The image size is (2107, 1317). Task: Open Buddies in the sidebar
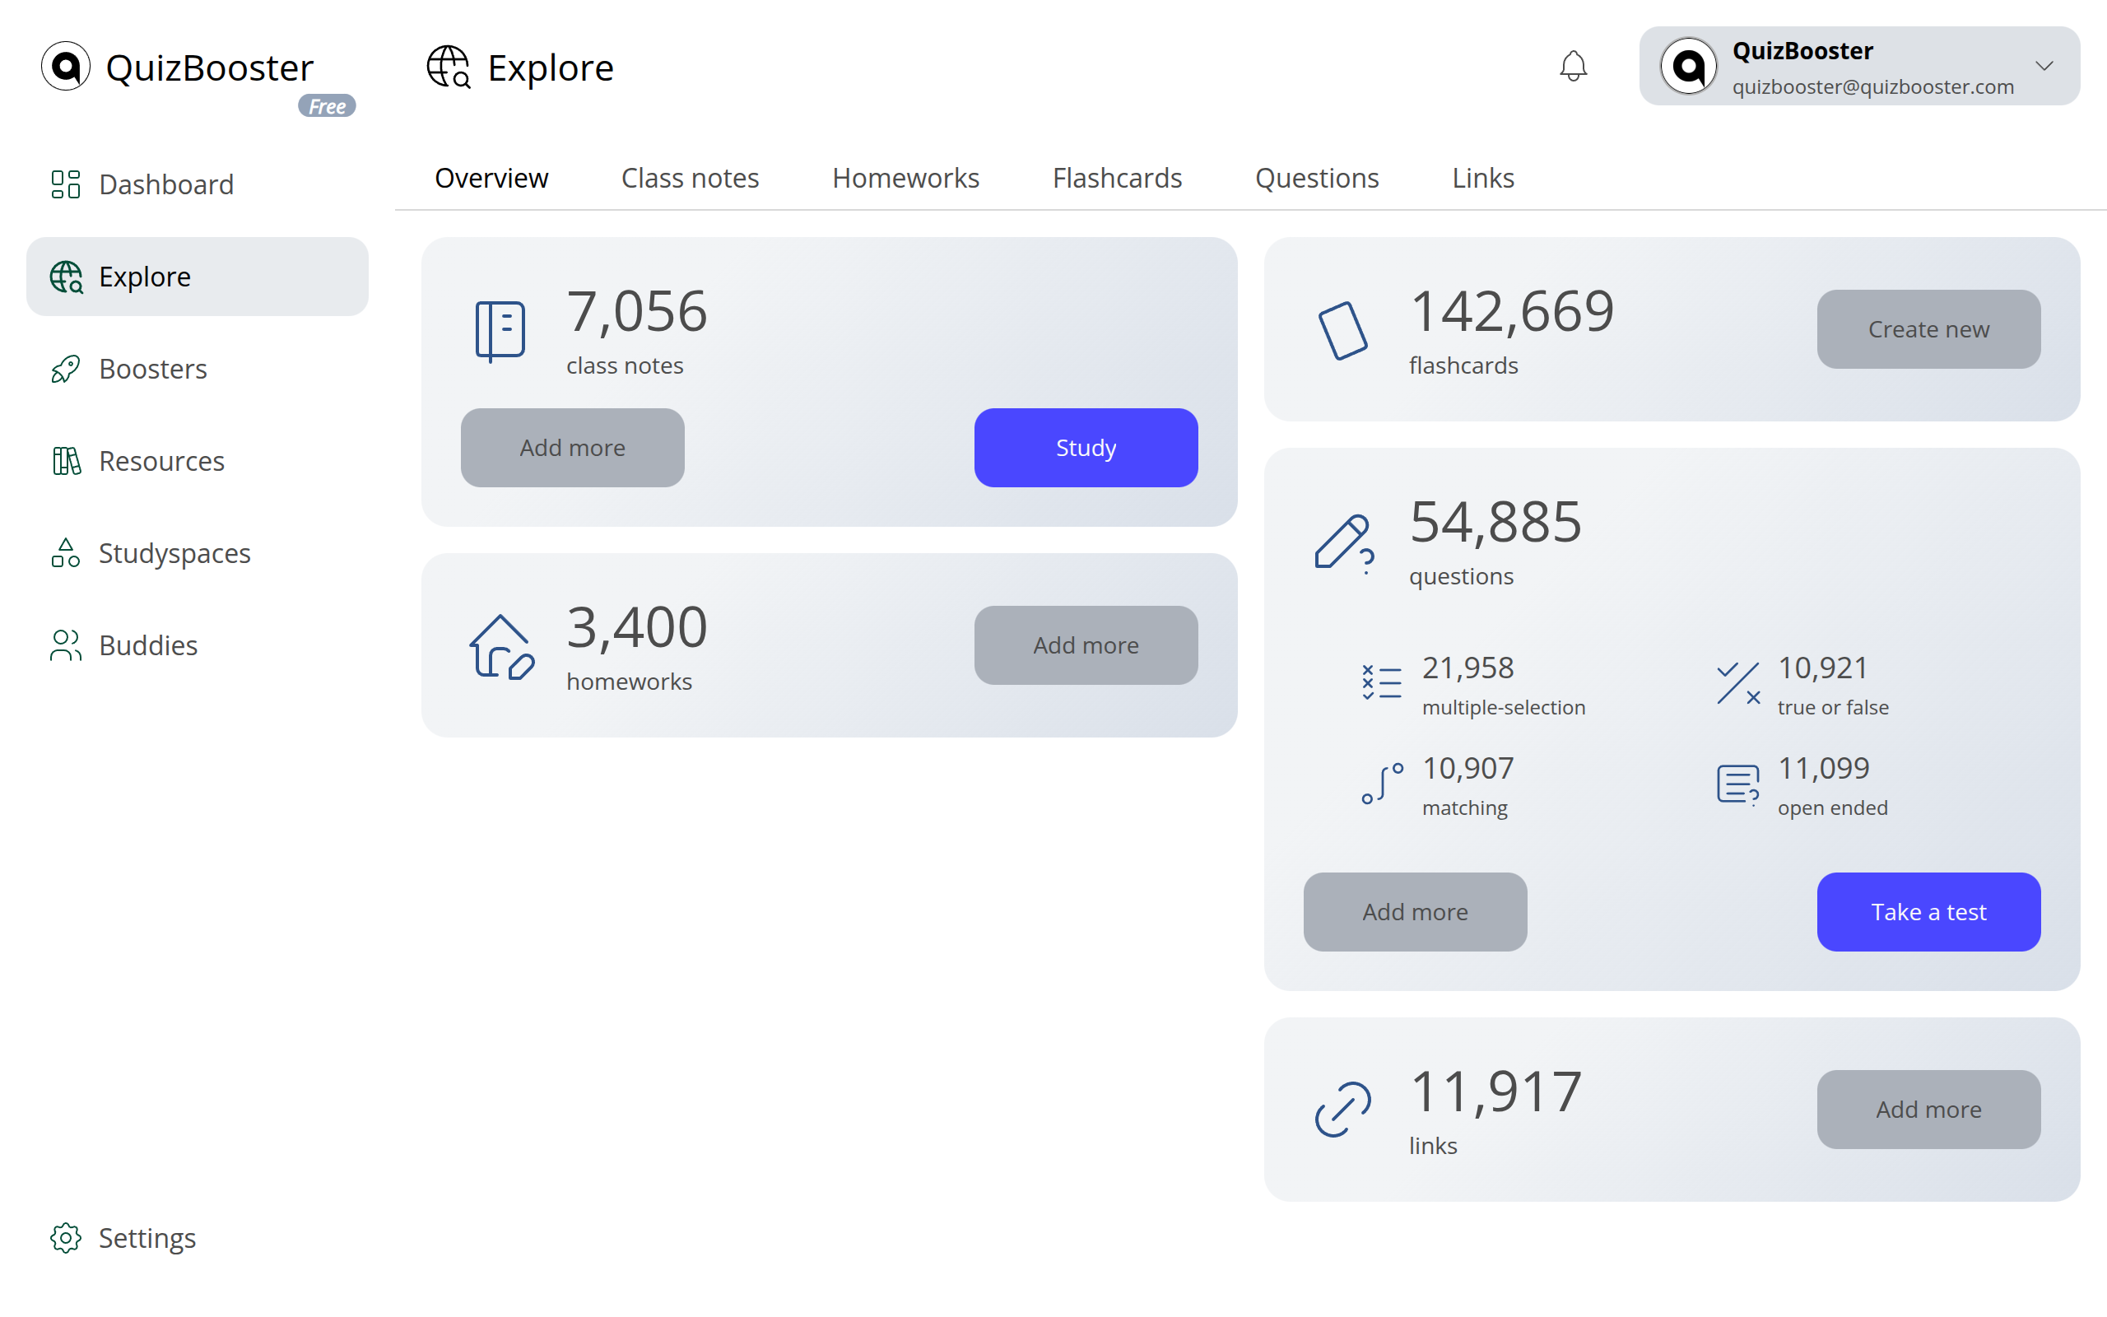click(x=198, y=645)
